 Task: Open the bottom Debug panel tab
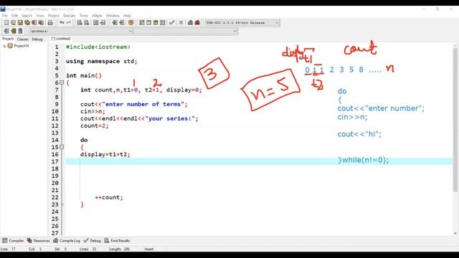(x=93, y=241)
